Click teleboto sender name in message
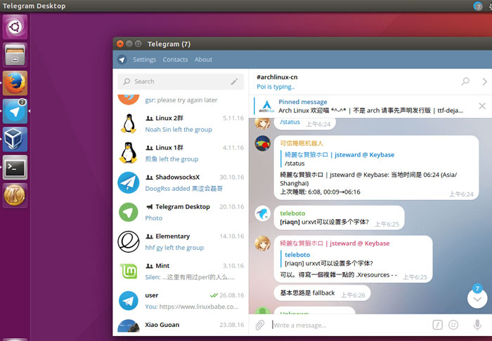This screenshot has width=492, height=341. click(292, 213)
